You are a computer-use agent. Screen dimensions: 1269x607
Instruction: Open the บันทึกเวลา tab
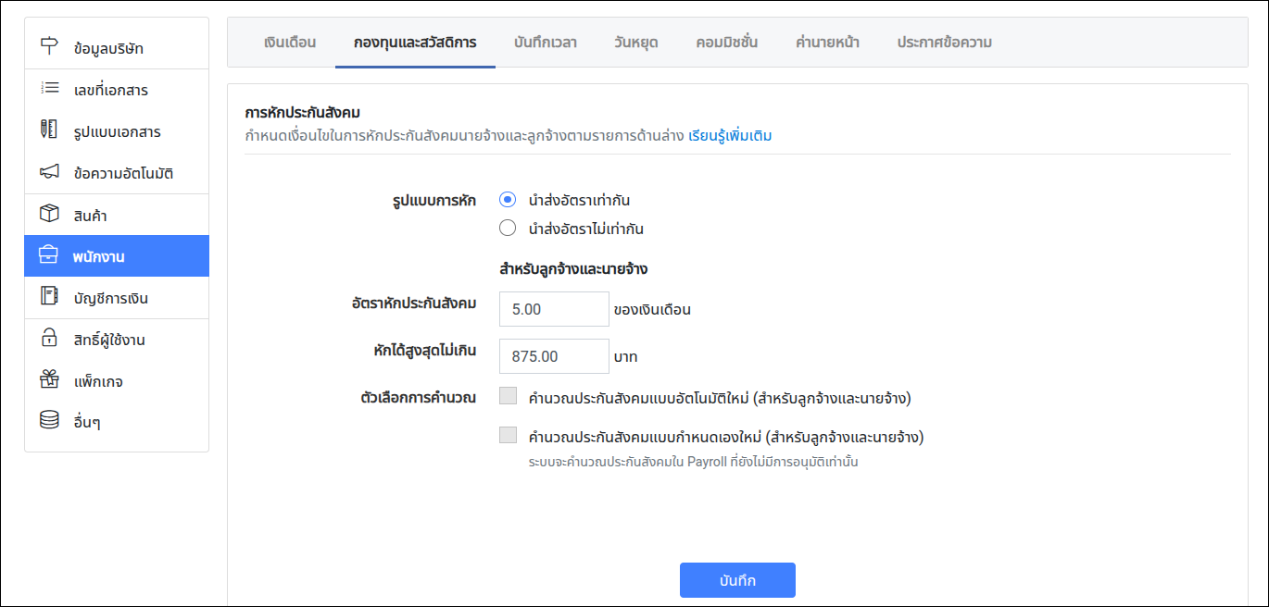pos(546,43)
